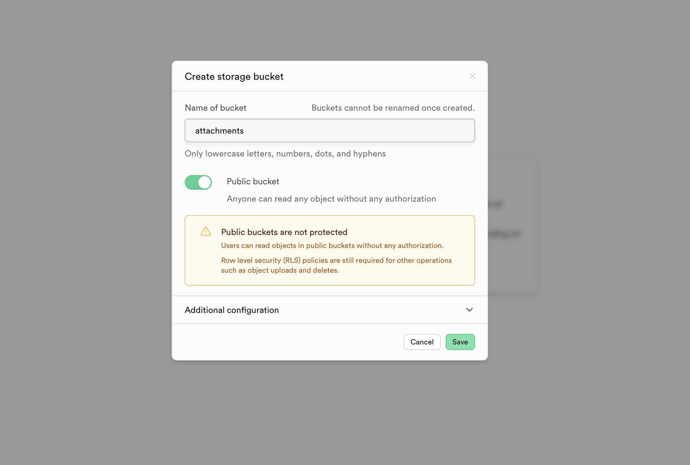Expand Additional configuration using the chevron arrow

tap(469, 310)
